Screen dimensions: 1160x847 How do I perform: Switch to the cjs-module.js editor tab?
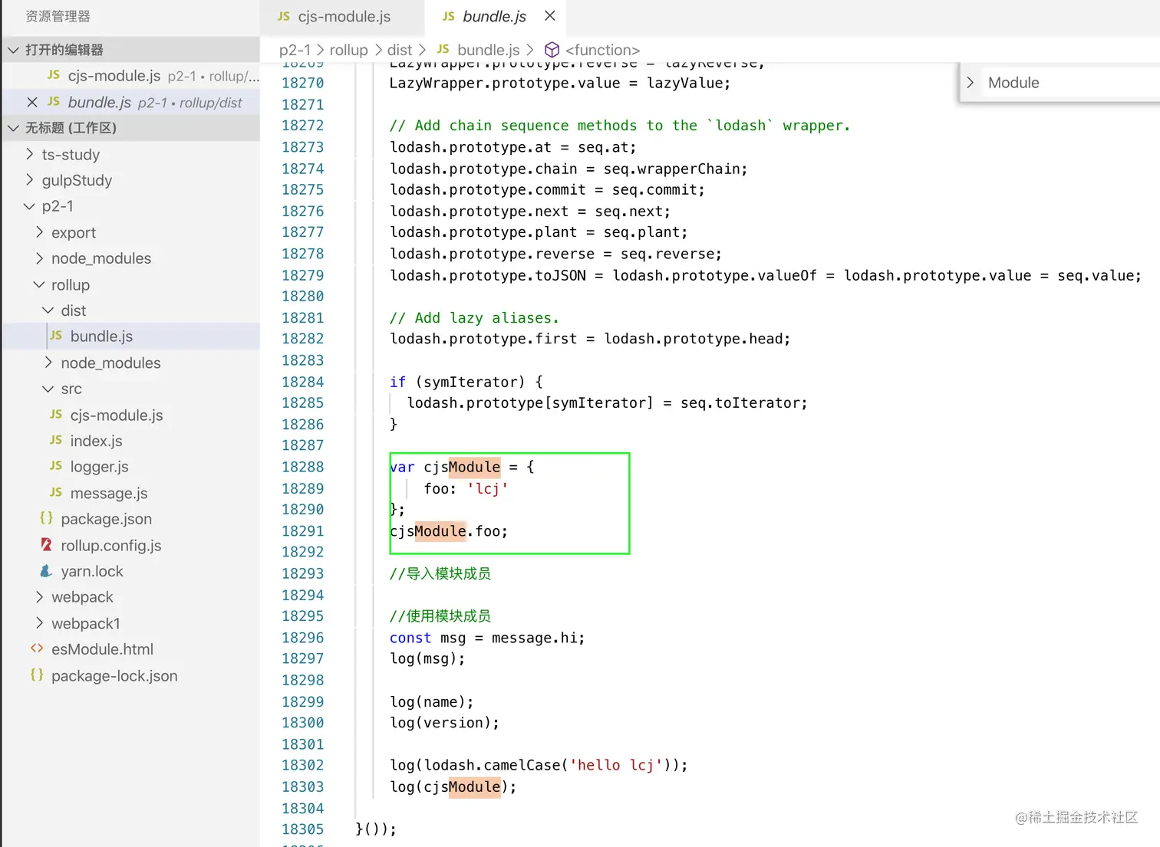[342, 16]
